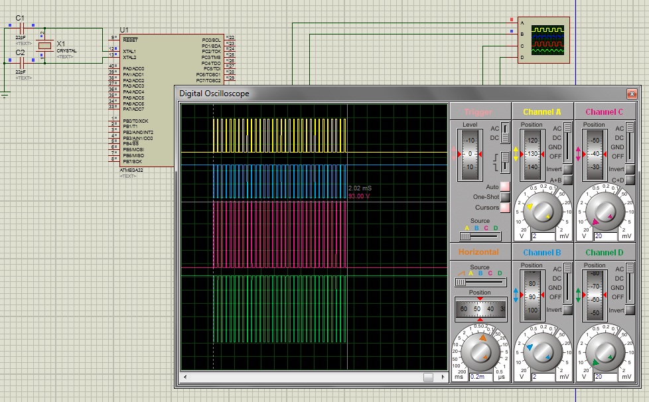Click Channel D volts-per-division knob
649x402 pixels.
point(605,352)
